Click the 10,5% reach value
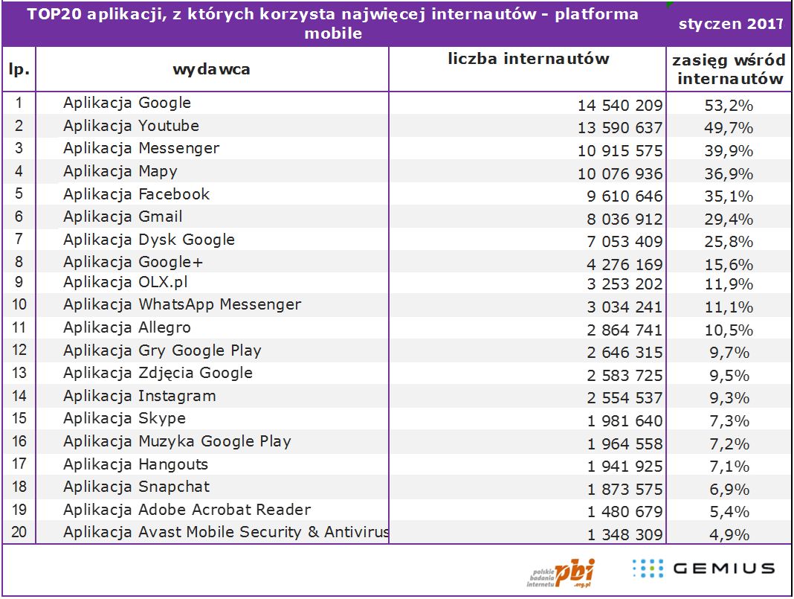 coord(729,330)
